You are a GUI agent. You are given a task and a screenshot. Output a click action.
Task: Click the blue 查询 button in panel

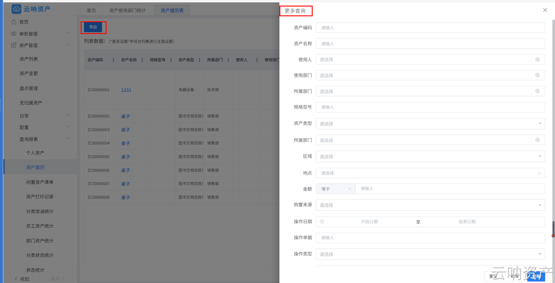[536, 276]
